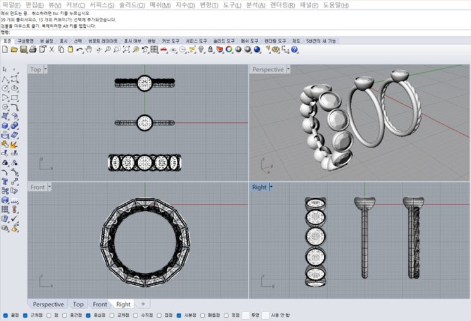This screenshot has height=321, width=471.
Task: Toggle the 끝점 osnap checkbox
Action: [6, 315]
